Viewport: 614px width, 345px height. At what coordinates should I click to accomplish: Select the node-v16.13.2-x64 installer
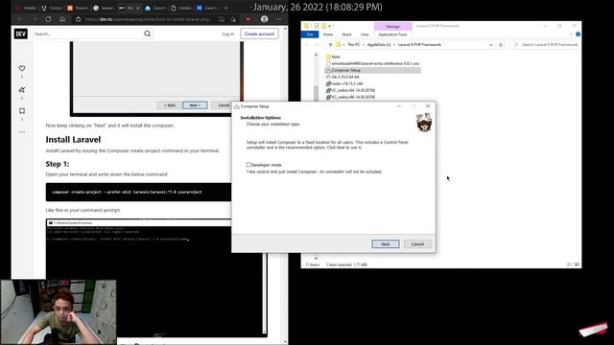(x=344, y=83)
